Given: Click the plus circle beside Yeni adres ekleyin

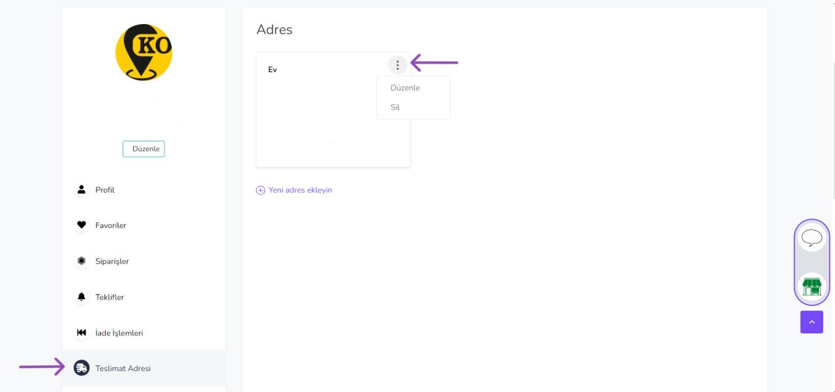Looking at the screenshot, I should 260,190.
